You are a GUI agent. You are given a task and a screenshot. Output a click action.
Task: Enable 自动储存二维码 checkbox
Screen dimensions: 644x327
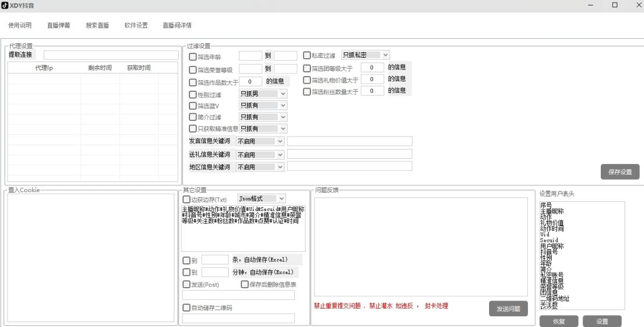(187, 308)
